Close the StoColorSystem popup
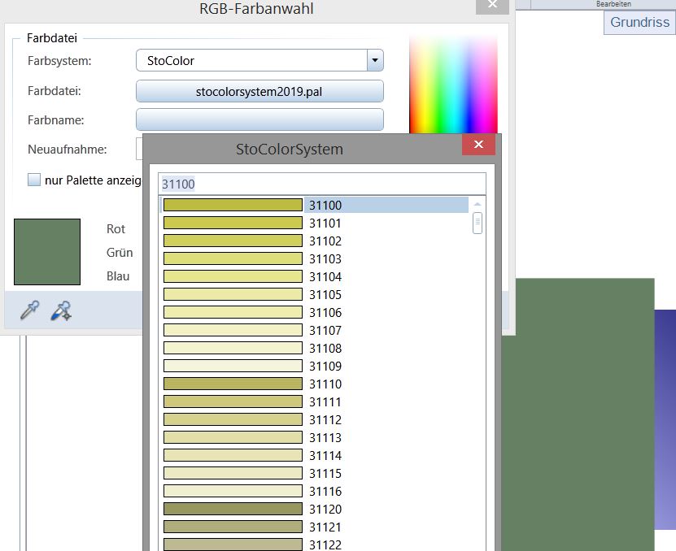676x551 pixels. [x=478, y=145]
